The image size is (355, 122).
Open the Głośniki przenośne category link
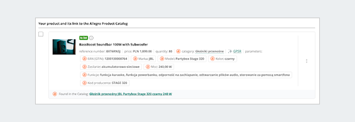click(x=209, y=51)
